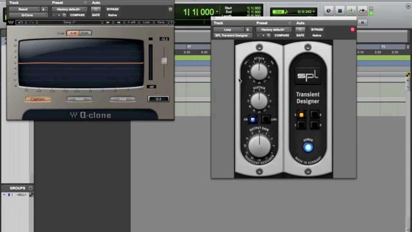Click Load button in Q-Clone toolbar
This screenshot has width=412, height=232.
click(146, 23)
